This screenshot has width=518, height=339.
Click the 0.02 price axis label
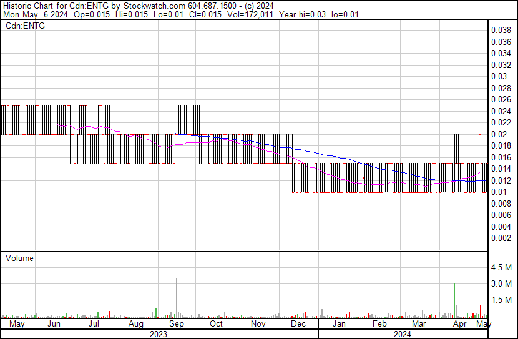point(500,134)
